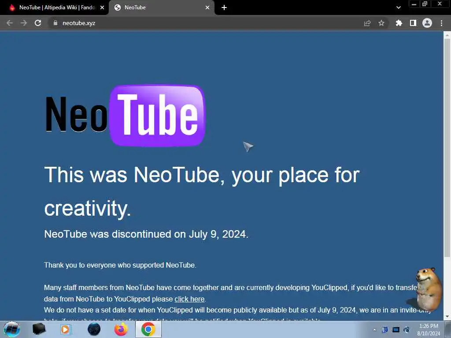Follow the 'click here' data transfer link
This screenshot has width=451, height=338.
(x=189, y=299)
